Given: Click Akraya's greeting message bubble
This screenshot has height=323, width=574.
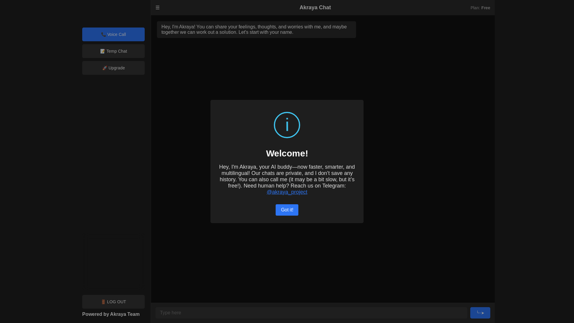Looking at the screenshot, I should 257,30.
